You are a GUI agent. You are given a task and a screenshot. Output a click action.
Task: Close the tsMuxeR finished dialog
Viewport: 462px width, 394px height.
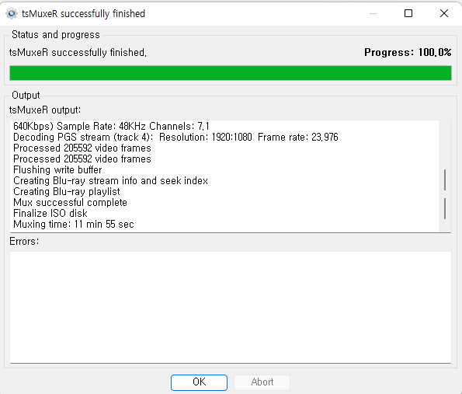click(x=444, y=13)
